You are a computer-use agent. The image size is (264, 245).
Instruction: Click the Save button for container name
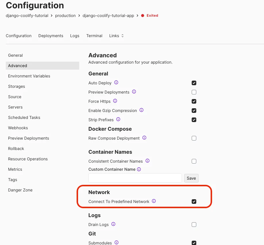(x=191, y=178)
